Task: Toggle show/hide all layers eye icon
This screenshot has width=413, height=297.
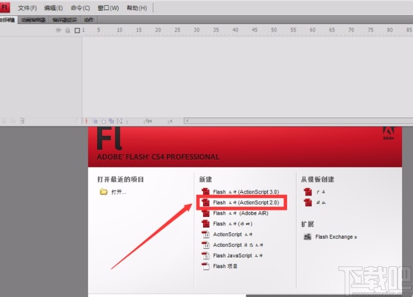Action: click(x=59, y=30)
